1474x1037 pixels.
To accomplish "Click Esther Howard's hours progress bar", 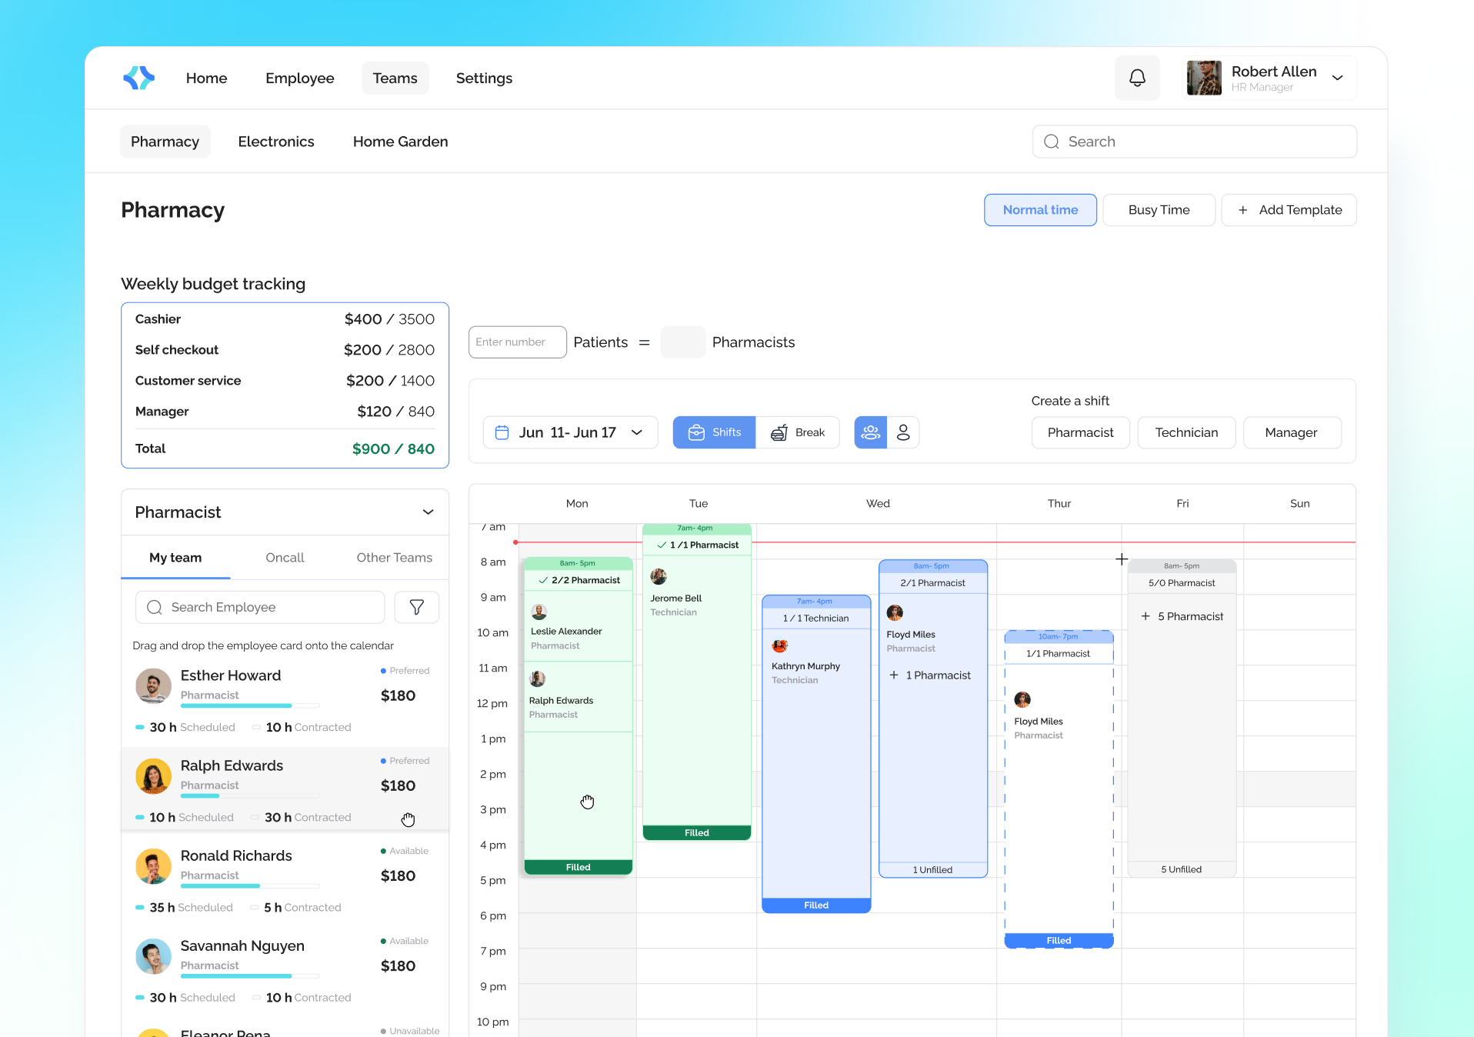I will point(250,706).
